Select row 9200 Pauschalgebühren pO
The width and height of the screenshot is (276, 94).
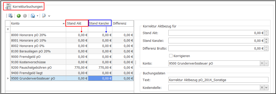coord(72,67)
